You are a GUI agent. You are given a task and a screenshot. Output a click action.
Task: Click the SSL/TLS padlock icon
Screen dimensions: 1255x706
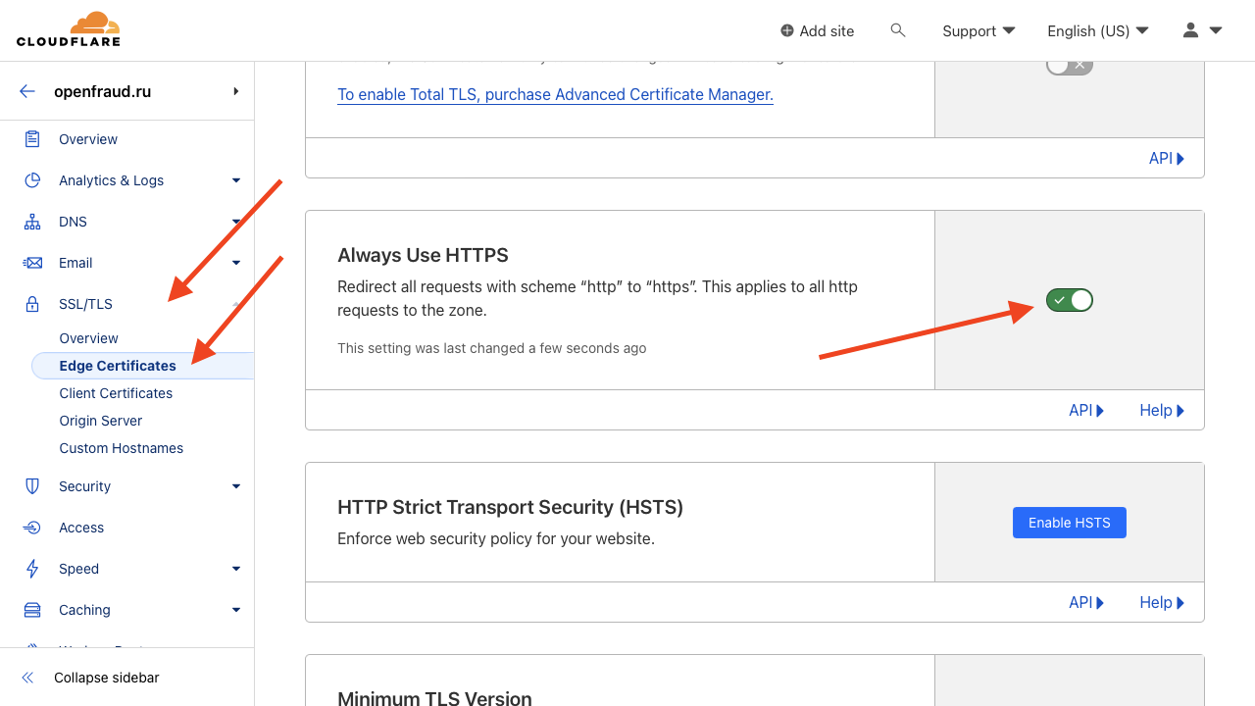[x=32, y=304]
